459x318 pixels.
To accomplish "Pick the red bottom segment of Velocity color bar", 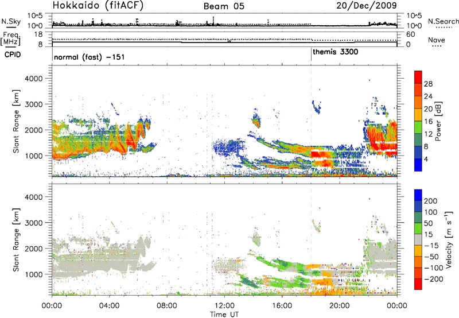I will 418,284.
